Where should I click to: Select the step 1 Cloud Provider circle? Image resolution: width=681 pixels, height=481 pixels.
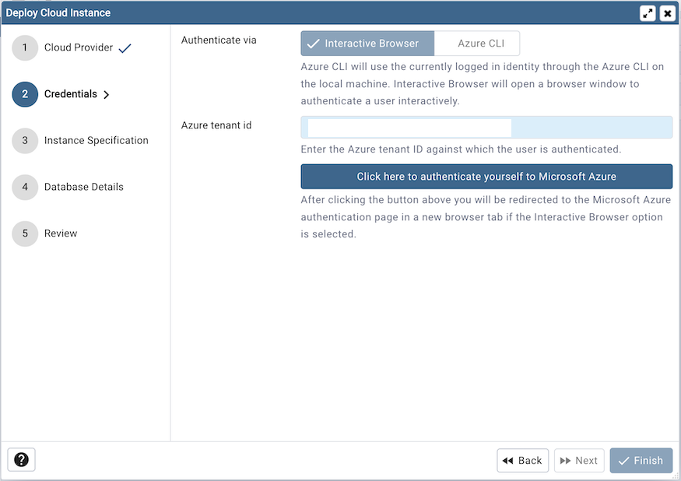click(x=24, y=47)
